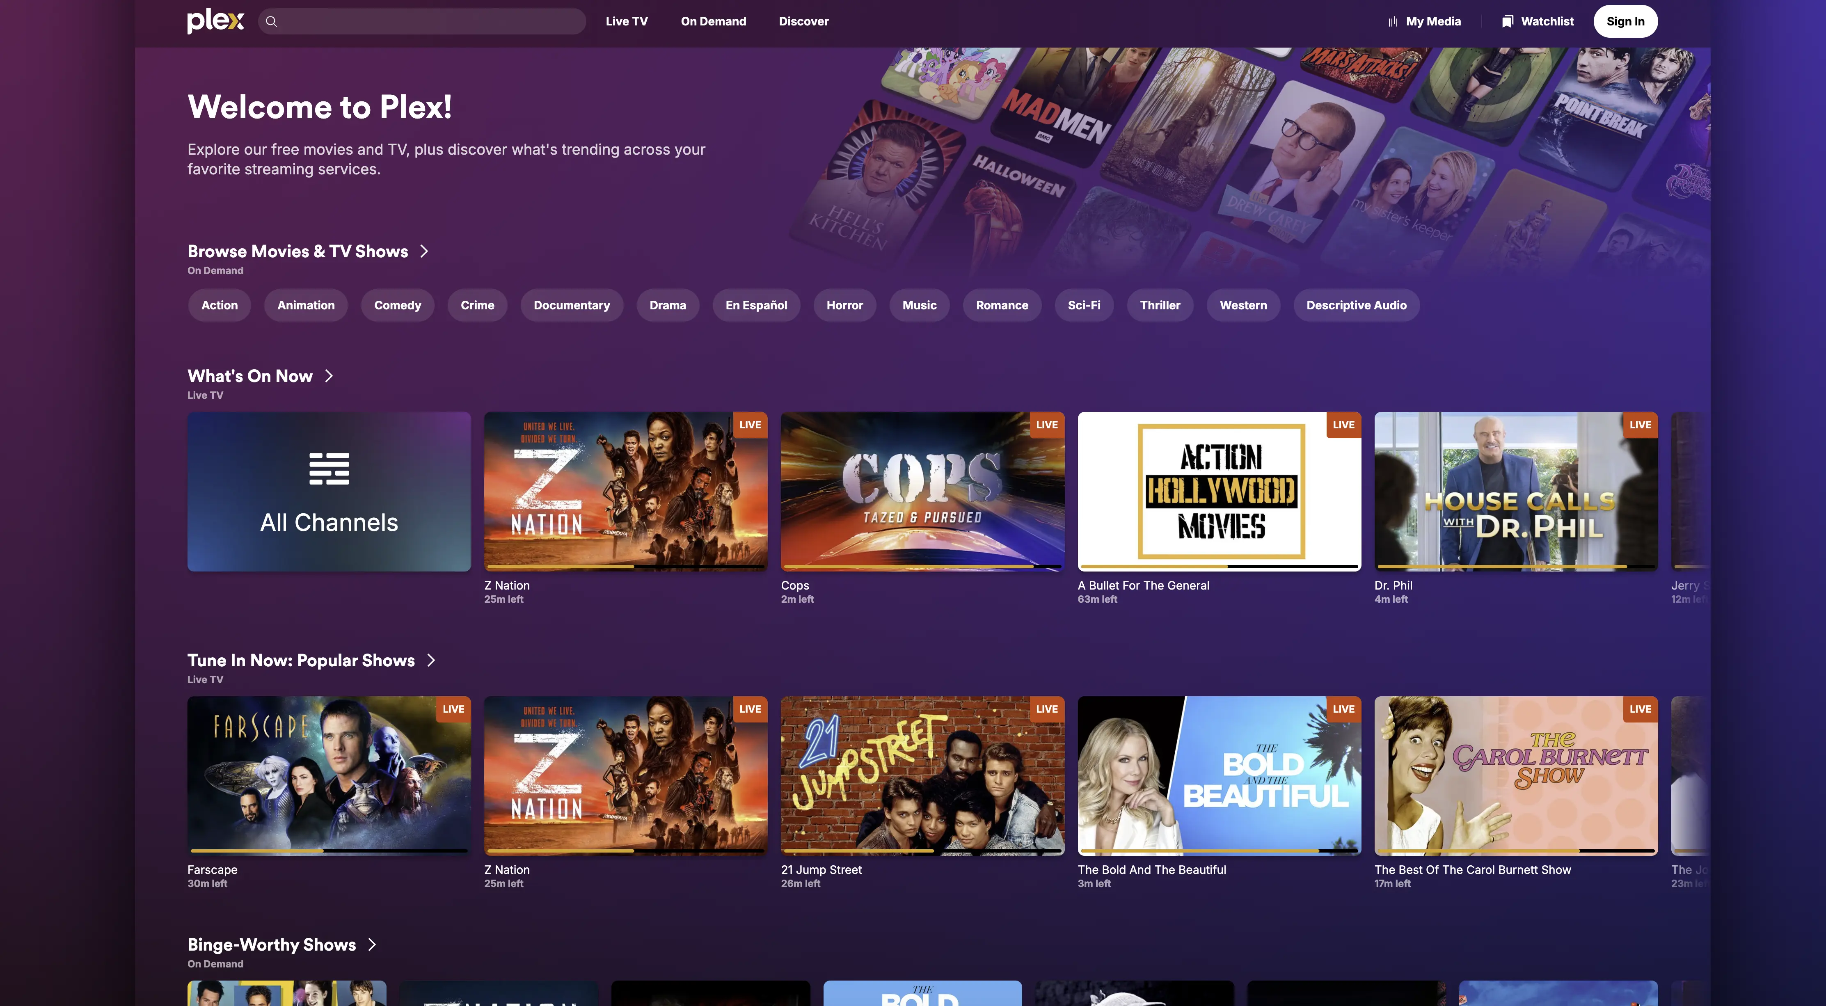Select the Western genre chip

click(1243, 305)
